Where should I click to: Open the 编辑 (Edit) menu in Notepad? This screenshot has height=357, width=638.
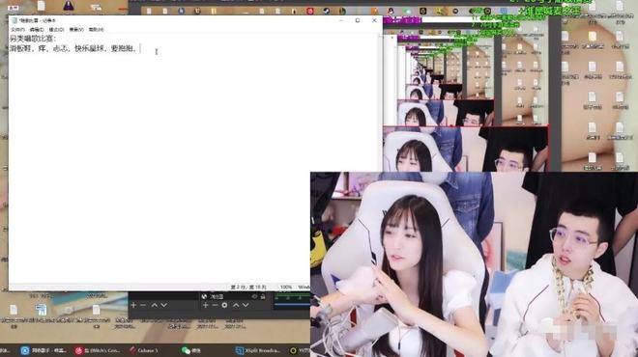coord(37,29)
